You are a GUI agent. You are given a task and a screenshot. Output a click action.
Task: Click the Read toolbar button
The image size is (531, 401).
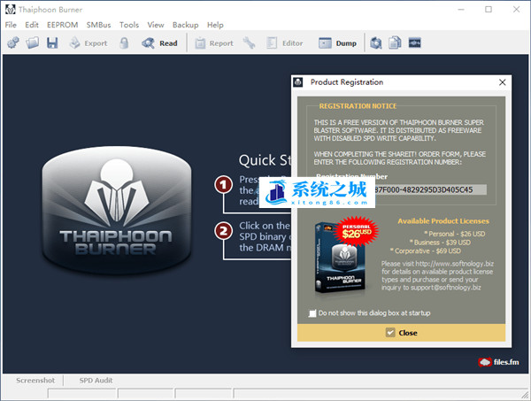point(159,43)
